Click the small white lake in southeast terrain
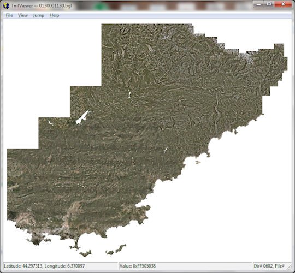The image size is (295, 273). click(166, 150)
